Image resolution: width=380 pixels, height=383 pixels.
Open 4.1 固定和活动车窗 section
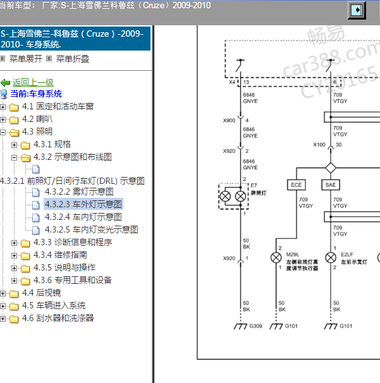[x=58, y=106]
